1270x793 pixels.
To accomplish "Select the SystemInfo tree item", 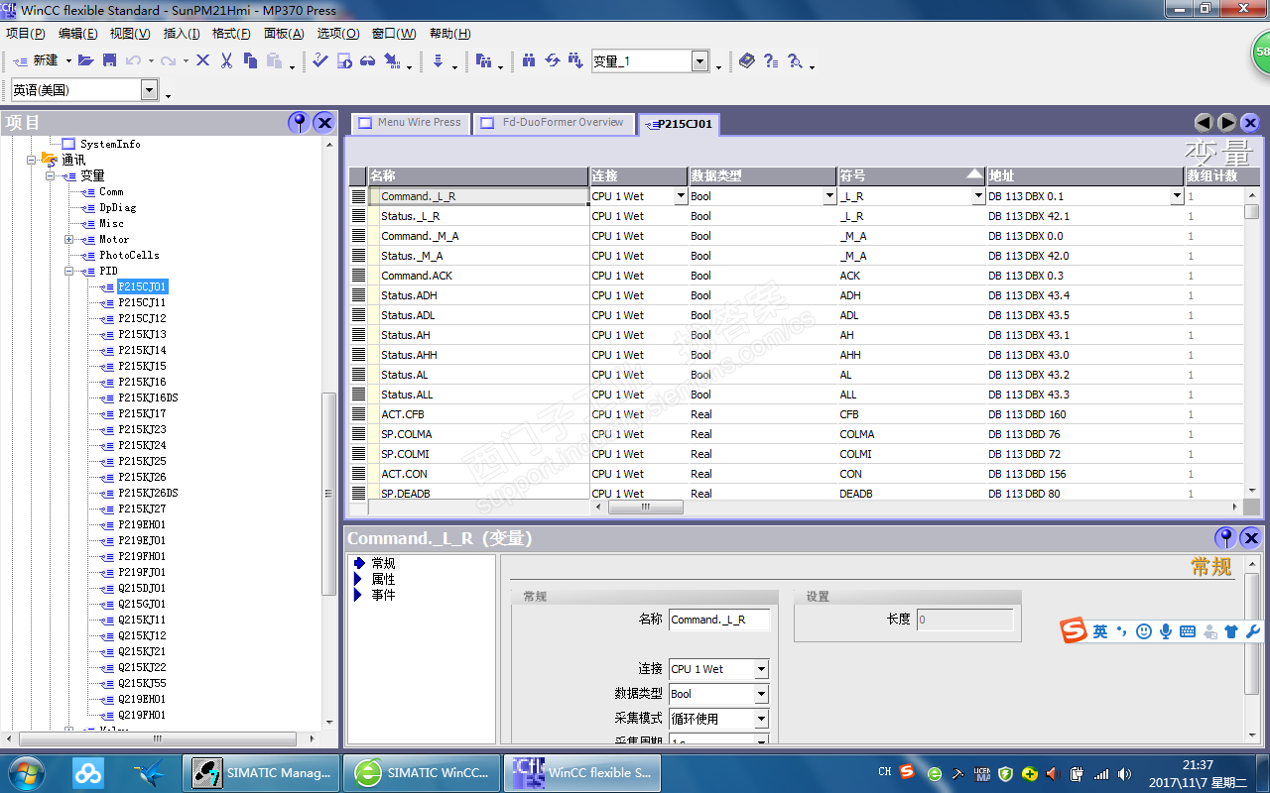I will pyautogui.click(x=110, y=144).
